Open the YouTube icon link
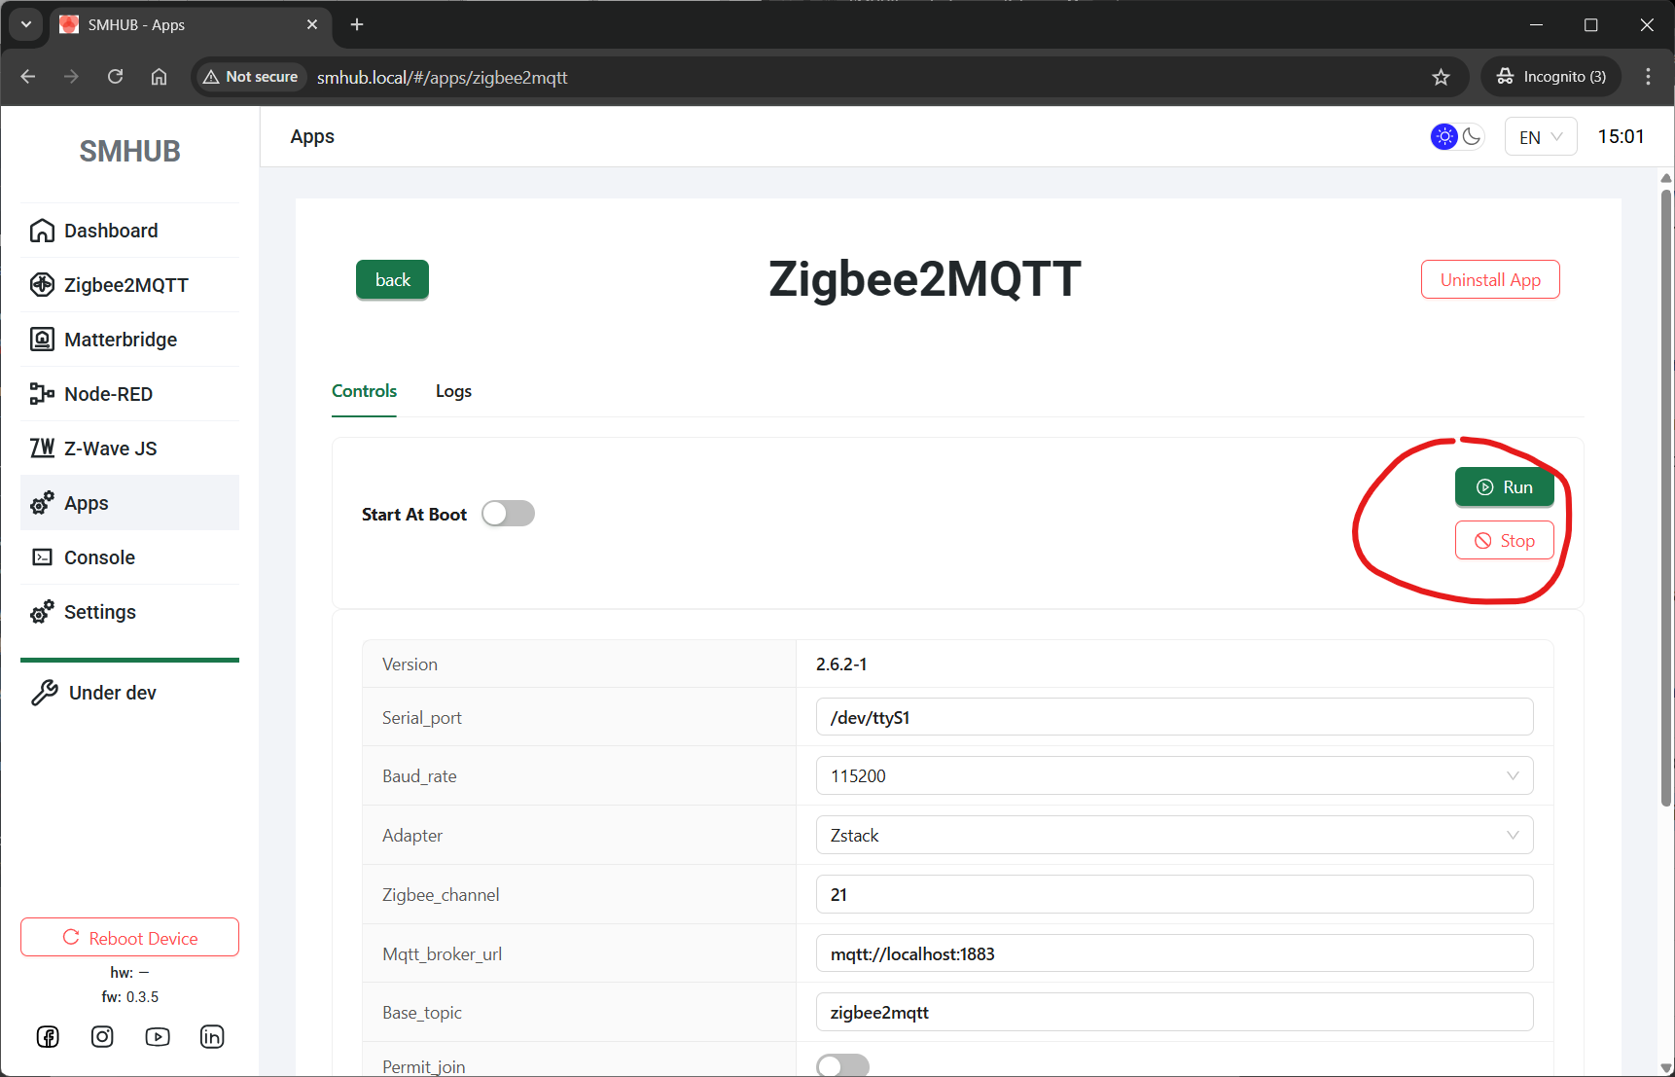The width and height of the screenshot is (1675, 1077). coord(158,1037)
